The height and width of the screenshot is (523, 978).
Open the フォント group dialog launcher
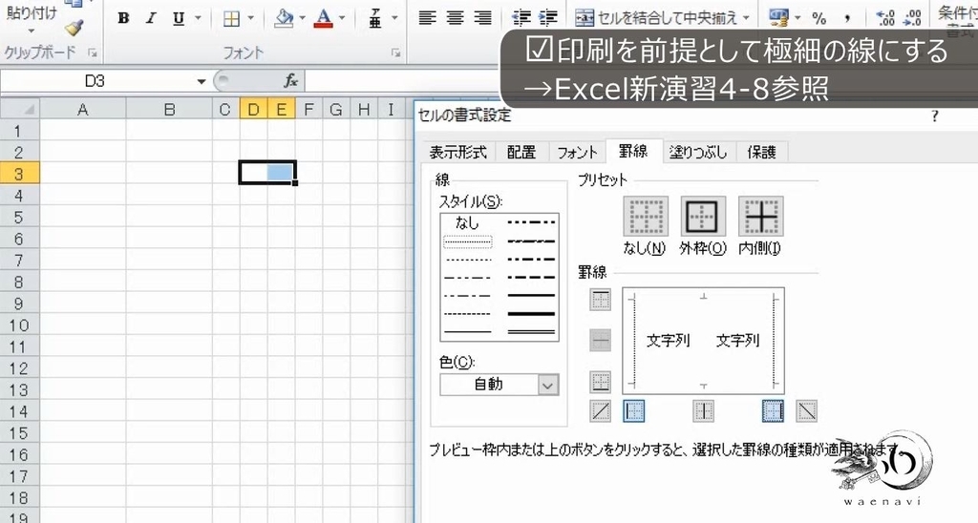point(395,53)
